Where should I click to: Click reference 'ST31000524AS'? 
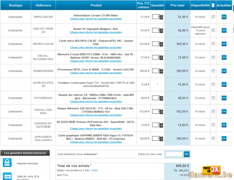tap(43, 98)
